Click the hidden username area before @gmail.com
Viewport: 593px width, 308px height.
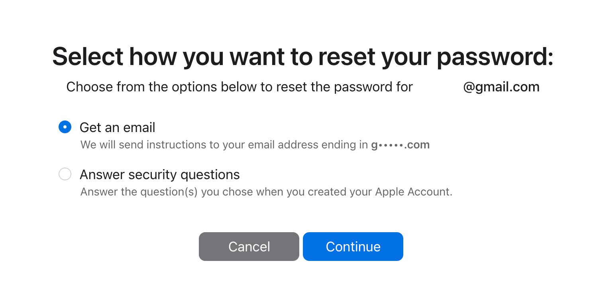tap(438, 87)
